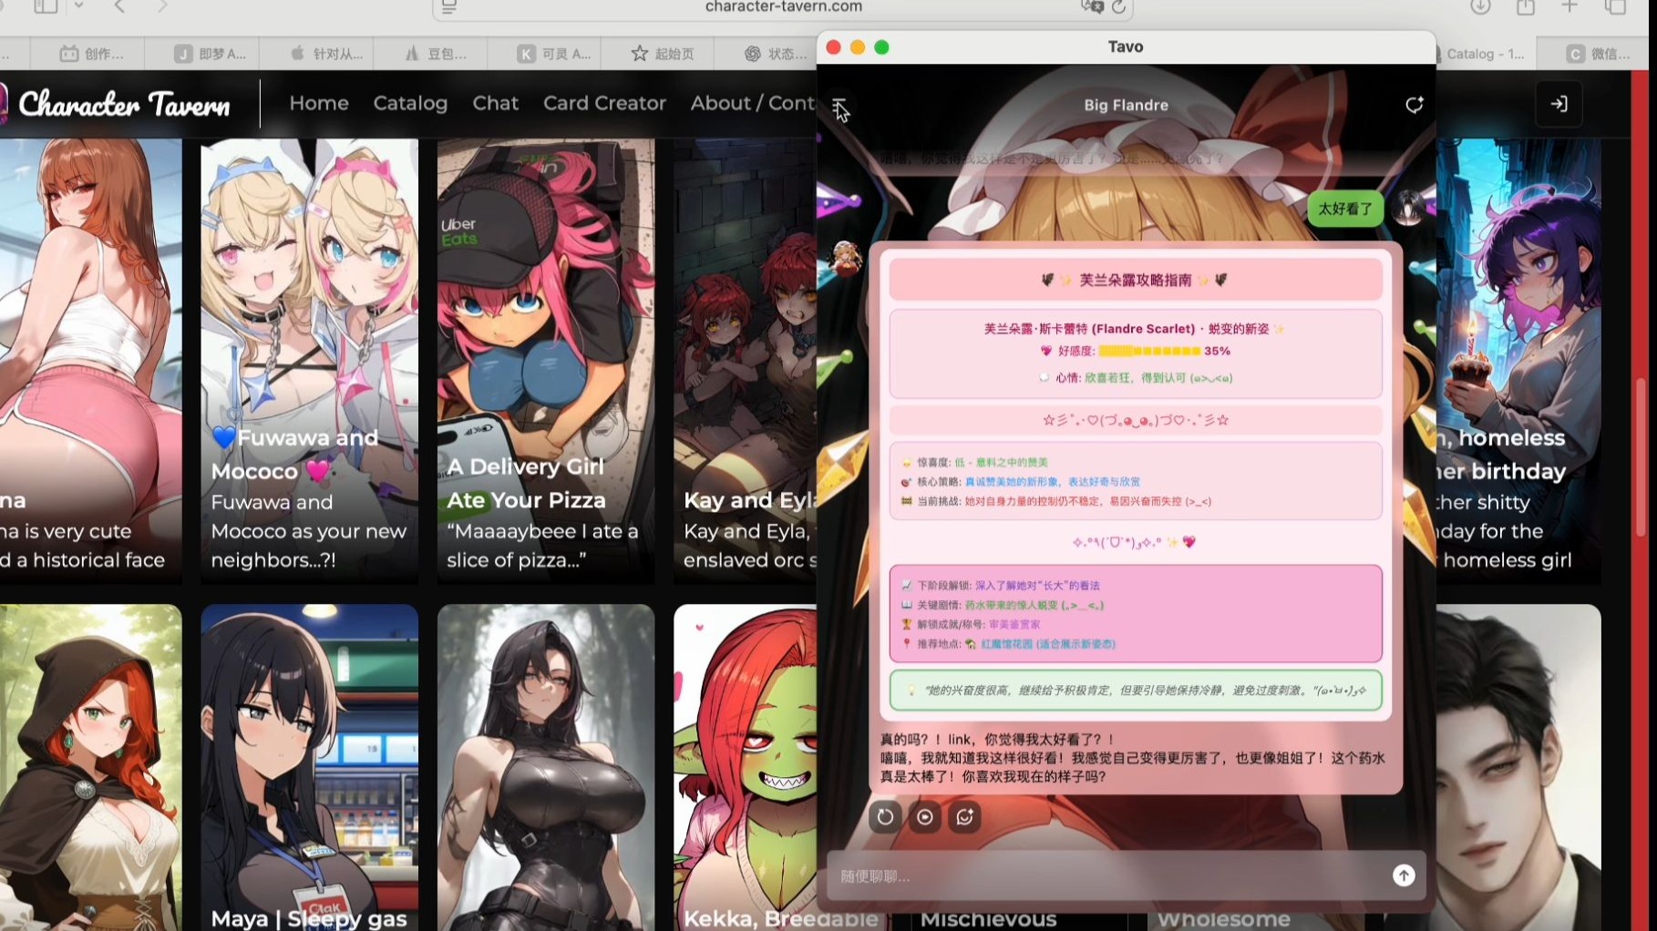
Task: Open the Home nav item
Action: tap(319, 103)
